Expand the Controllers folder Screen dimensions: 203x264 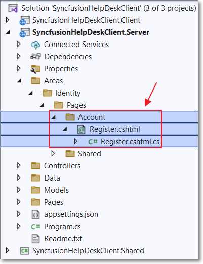(x=19, y=165)
